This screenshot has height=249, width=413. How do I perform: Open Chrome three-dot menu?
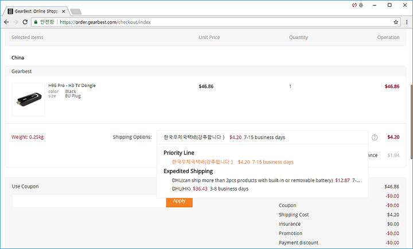[407, 22]
